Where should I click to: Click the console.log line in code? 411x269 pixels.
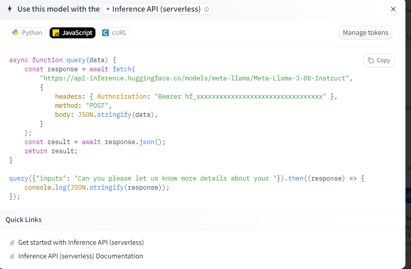(97, 188)
